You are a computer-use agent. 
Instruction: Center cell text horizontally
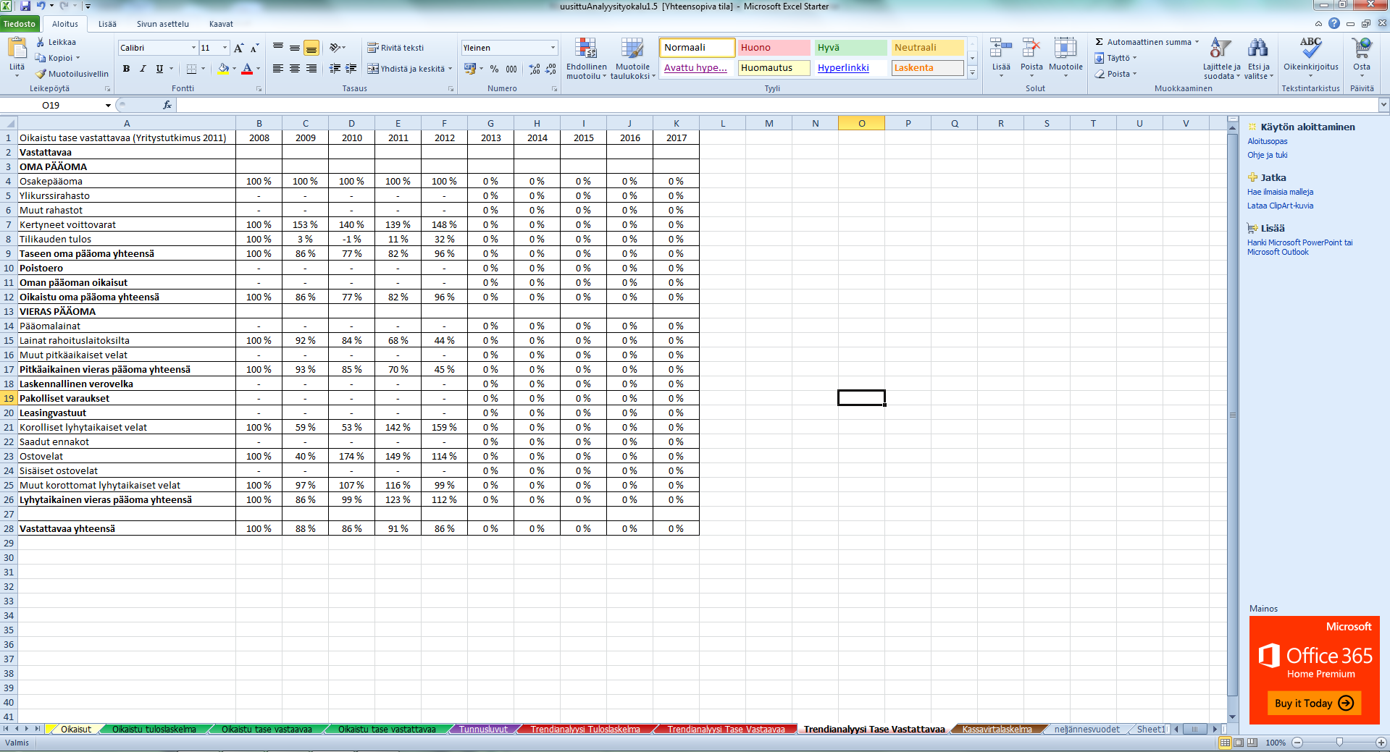(295, 69)
